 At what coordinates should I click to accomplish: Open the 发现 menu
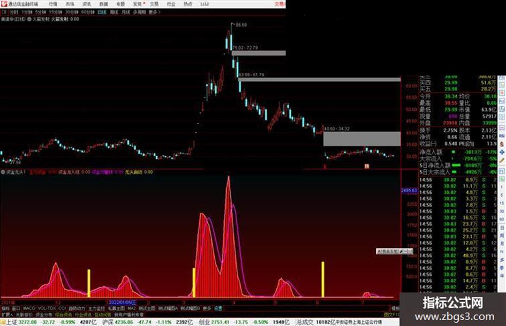click(x=138, y=4)
